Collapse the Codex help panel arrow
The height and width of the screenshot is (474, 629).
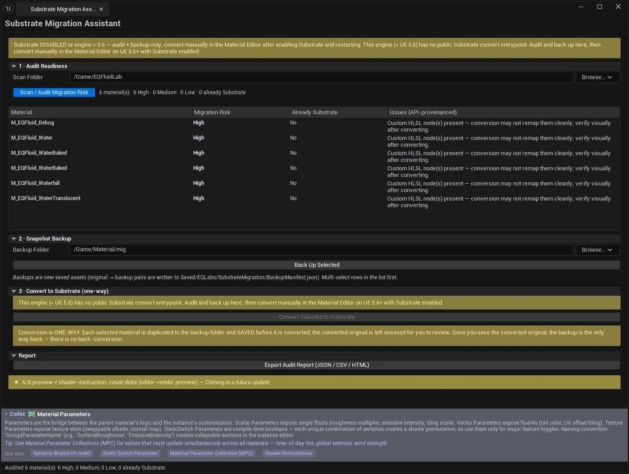click(6, 414)
